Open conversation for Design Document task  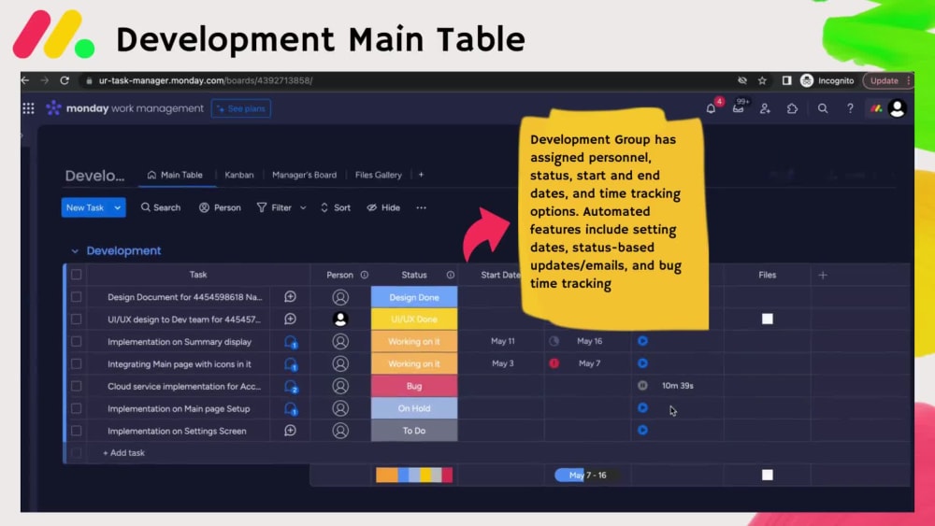[290, 297]
